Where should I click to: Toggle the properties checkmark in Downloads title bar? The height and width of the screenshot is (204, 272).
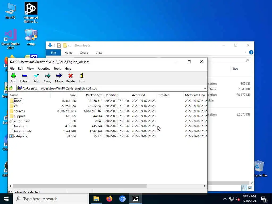point(59,45)
